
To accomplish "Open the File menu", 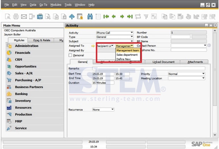I will pyautogui.click(x=7, y=5).
